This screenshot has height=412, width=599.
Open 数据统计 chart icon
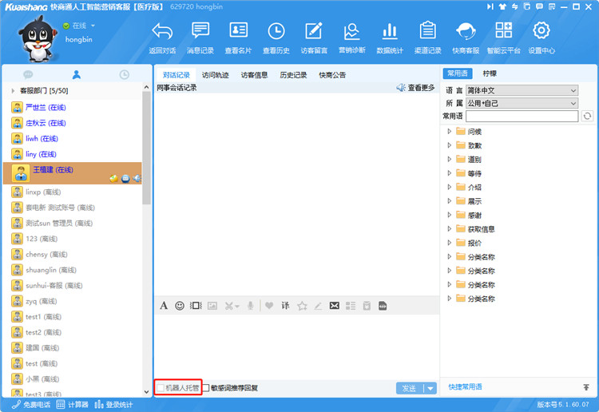[390, 37]
